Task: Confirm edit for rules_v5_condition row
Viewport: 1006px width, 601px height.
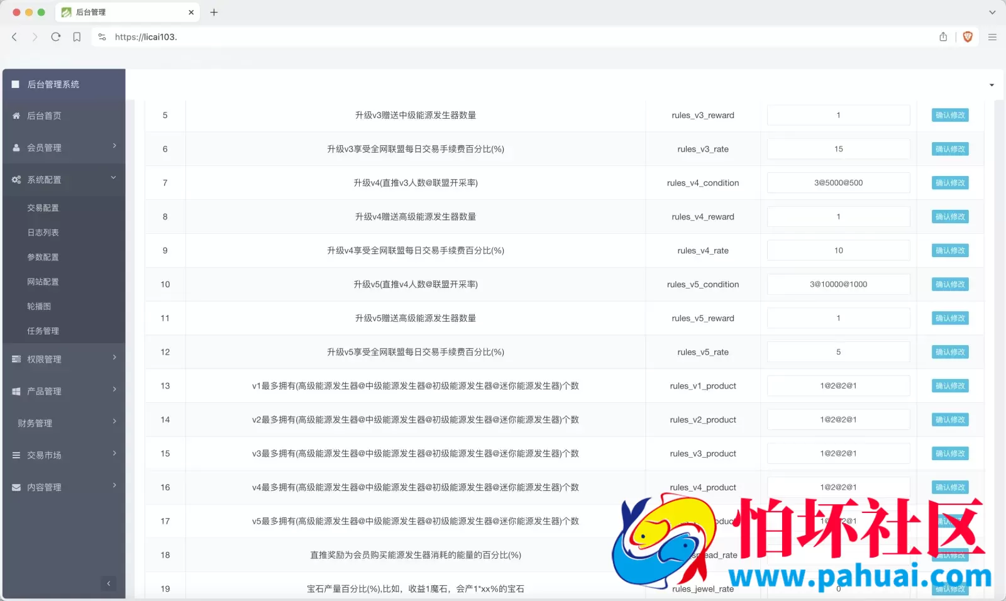Action: click(x=950, y=284)
